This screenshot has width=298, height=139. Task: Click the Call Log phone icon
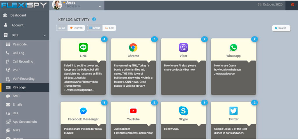(x=8, y=53)
